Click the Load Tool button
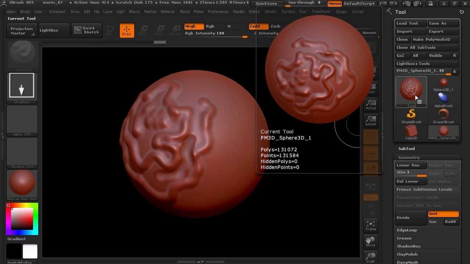 [411, 23]
